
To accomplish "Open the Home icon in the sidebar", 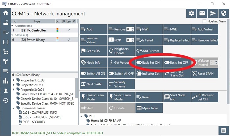I will coord(6,13).
